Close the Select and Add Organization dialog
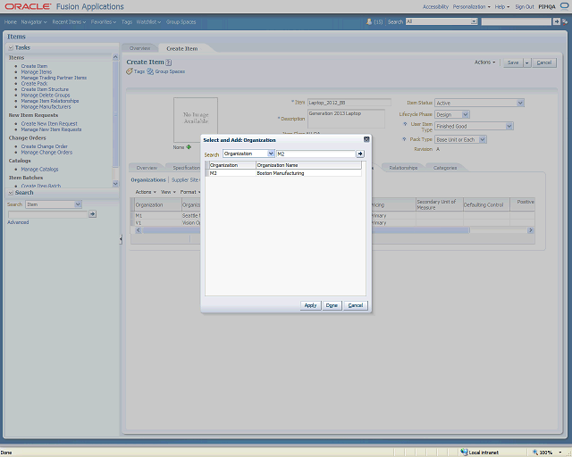Viewport: 572px width, 457px height. pos(366,139)
